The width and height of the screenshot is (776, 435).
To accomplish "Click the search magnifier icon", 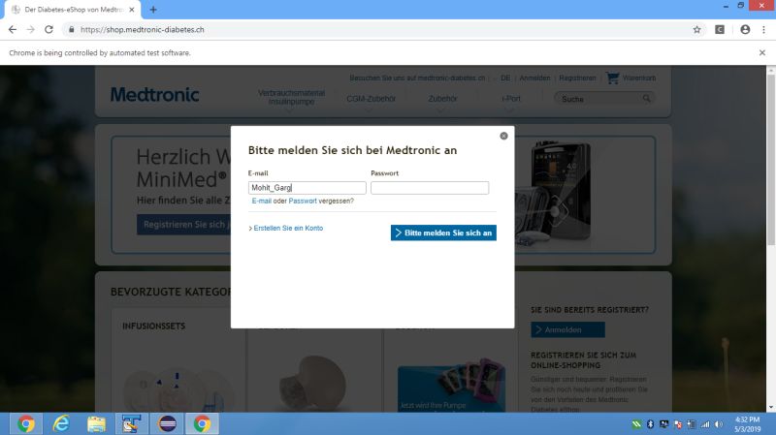I will pos(646,99).
